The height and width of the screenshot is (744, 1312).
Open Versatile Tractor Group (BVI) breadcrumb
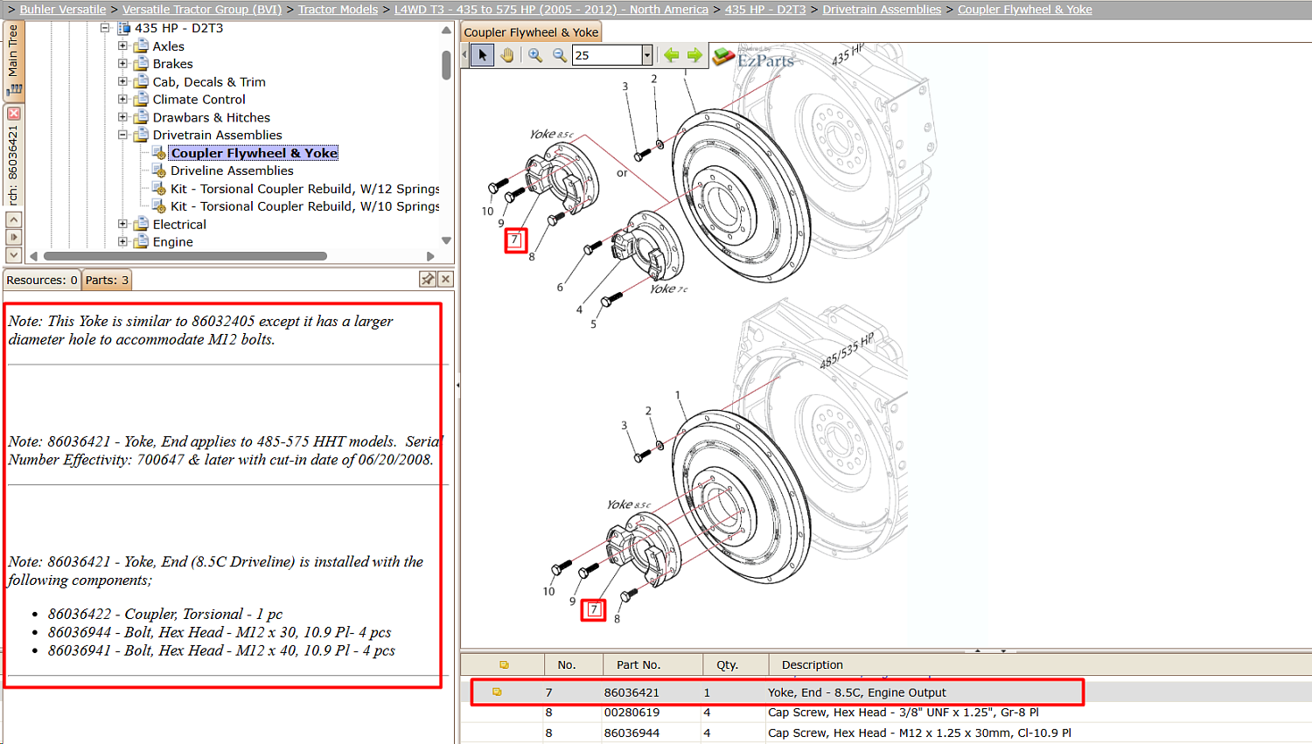coord(202,10)
